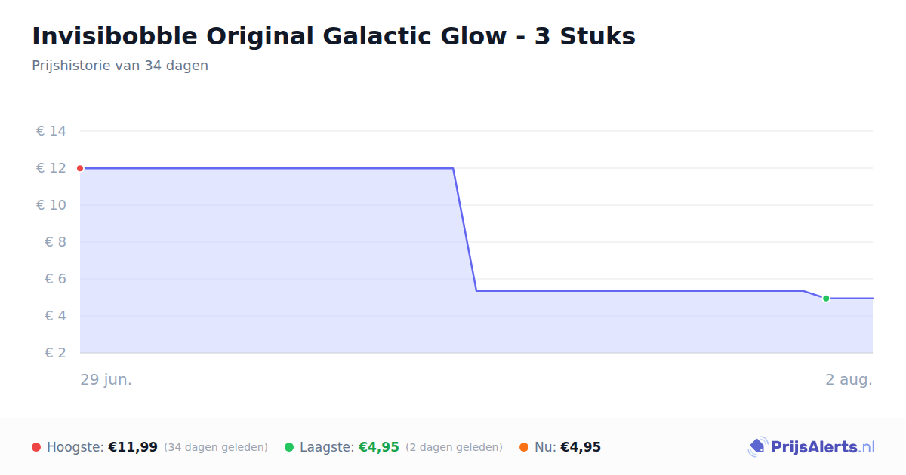This screenshot has width=906, height=475.
Task: Select the € 2 y-axis label
Action: tap(56, 353)
